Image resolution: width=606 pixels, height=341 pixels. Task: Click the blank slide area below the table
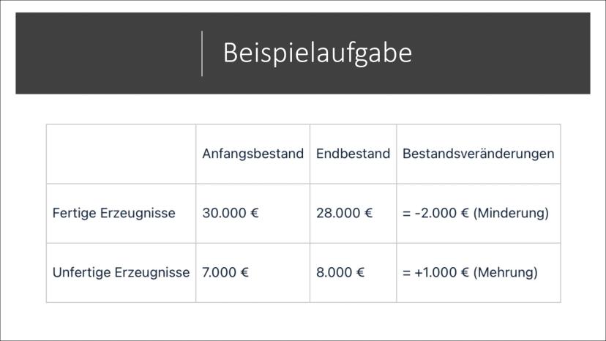[303, 321]
